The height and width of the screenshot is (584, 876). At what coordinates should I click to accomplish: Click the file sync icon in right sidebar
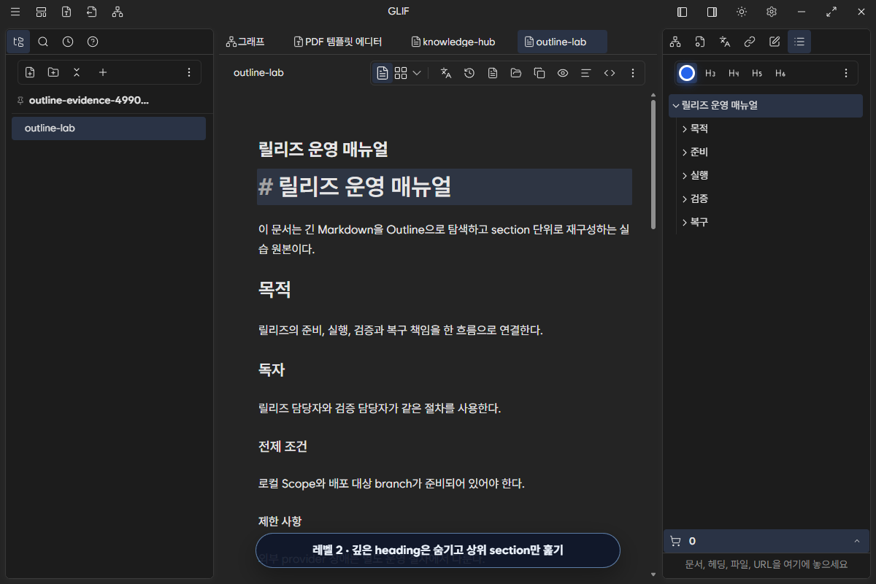pyautogui.click(x=700, y=42)
